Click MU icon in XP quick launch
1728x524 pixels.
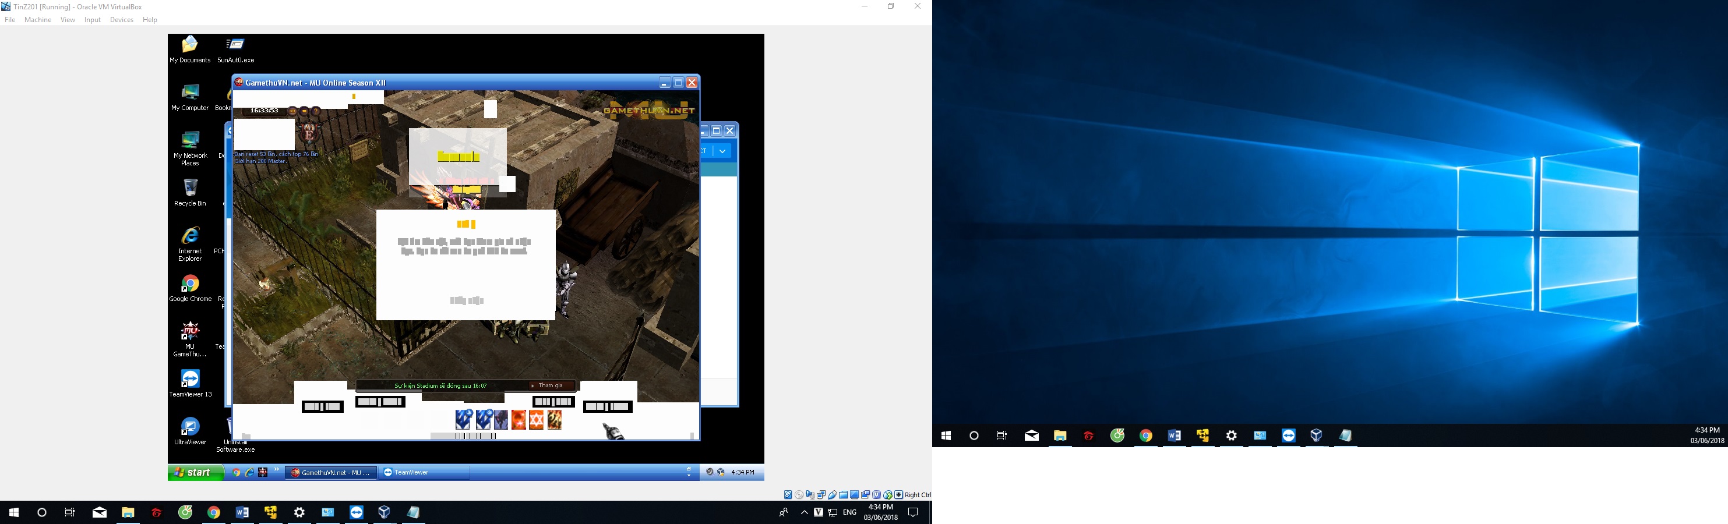tap(263, 472)
